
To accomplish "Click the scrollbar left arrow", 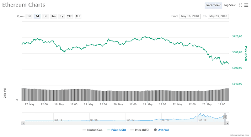I will tap(22, 123).
